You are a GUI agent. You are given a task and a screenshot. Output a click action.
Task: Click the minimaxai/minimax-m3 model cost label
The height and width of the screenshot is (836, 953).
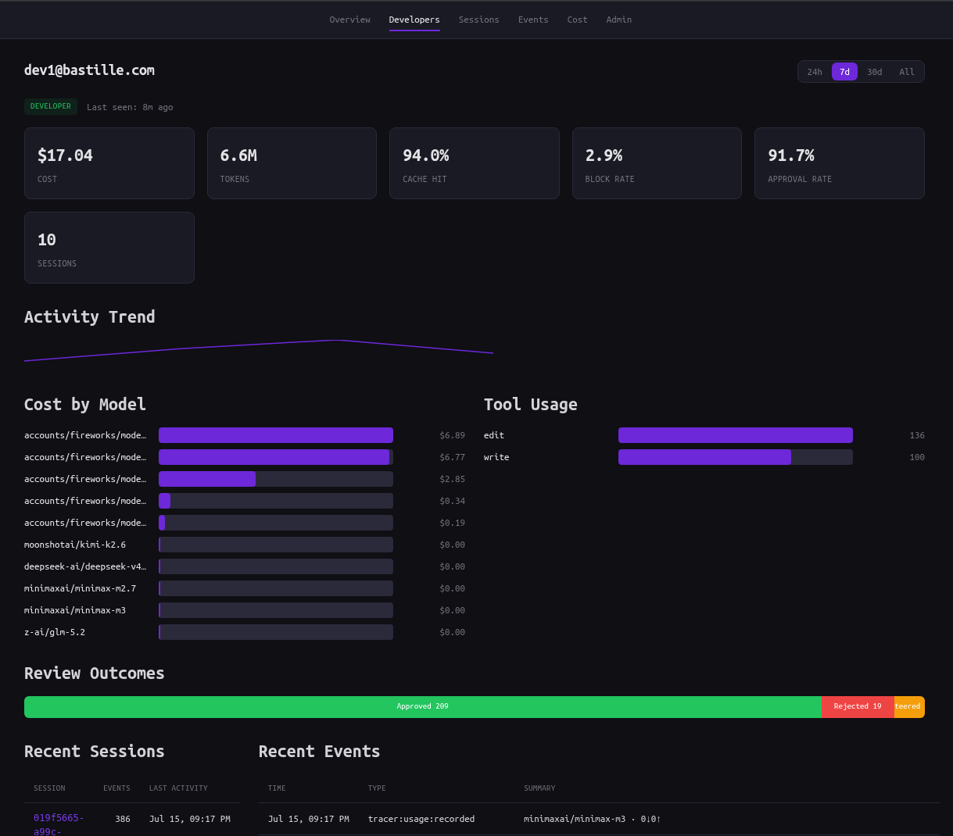[x=75, y=610]
